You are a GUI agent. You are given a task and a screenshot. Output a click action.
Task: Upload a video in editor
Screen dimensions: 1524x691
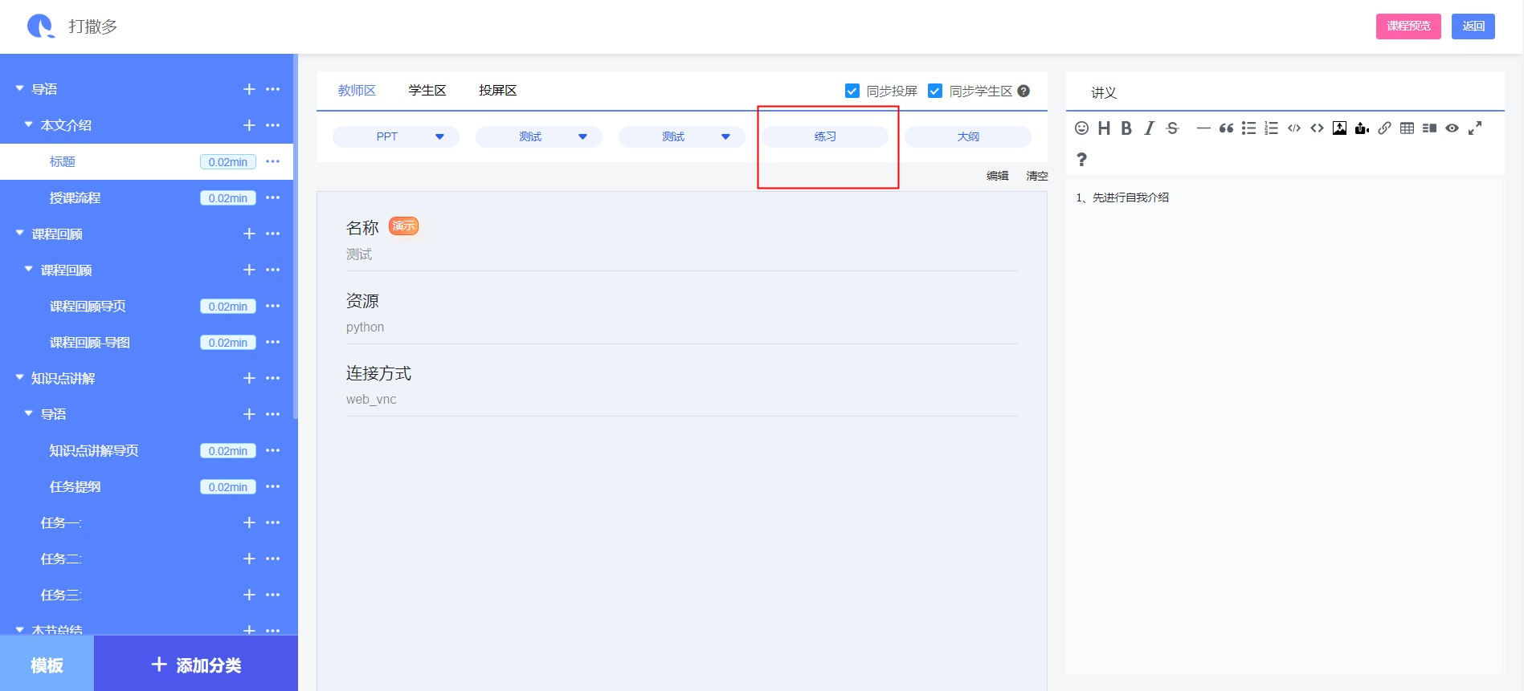tap(1362, 128)
